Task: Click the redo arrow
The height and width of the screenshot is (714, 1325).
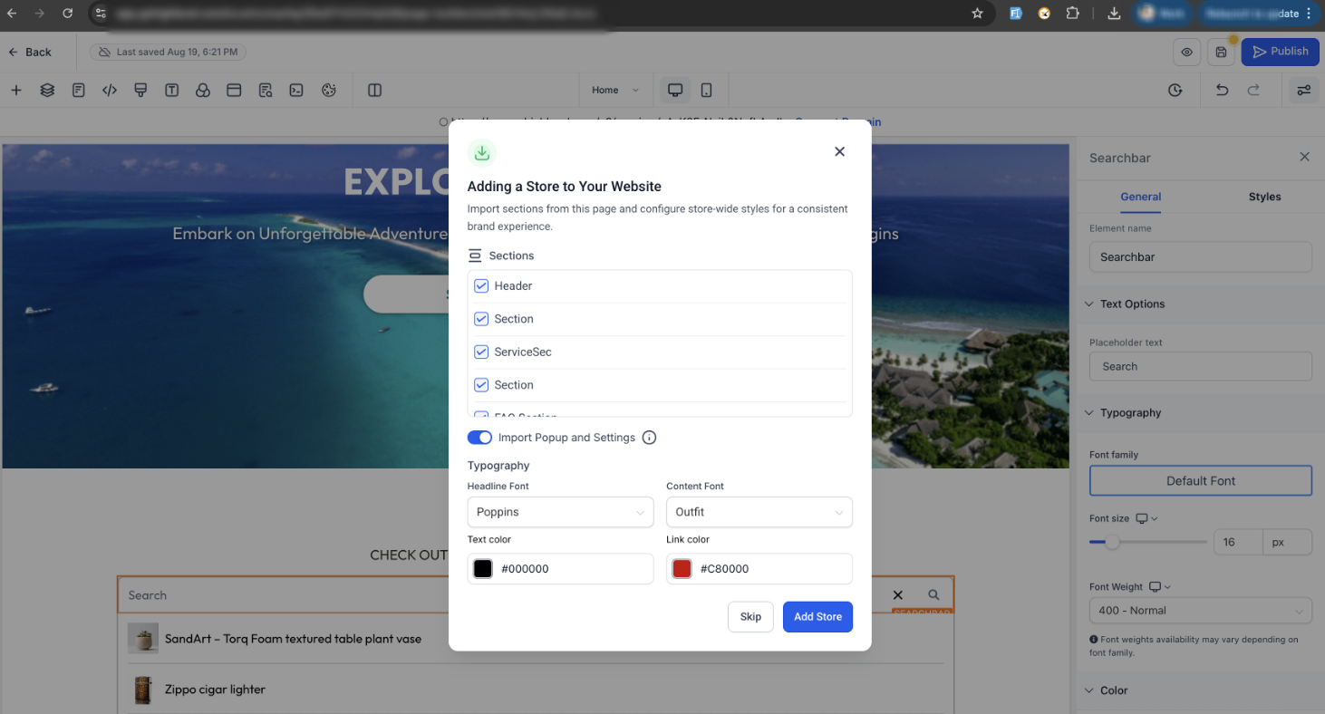Action: pyautogui.click(x=1254, y=91)
